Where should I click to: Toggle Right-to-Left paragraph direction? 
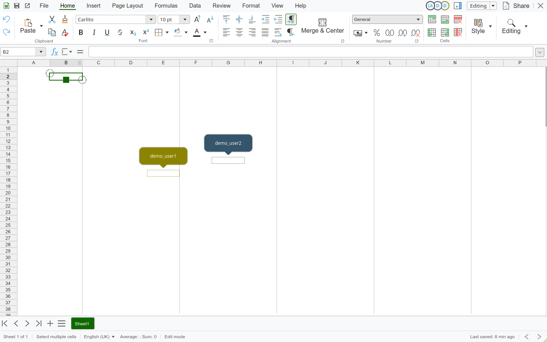coord(291,33)
